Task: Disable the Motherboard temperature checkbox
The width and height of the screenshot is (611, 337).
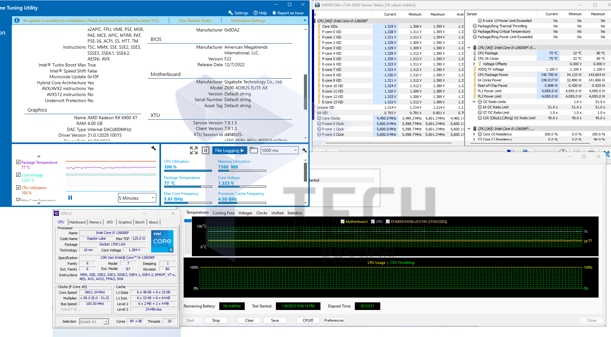Action: (342, 222)
